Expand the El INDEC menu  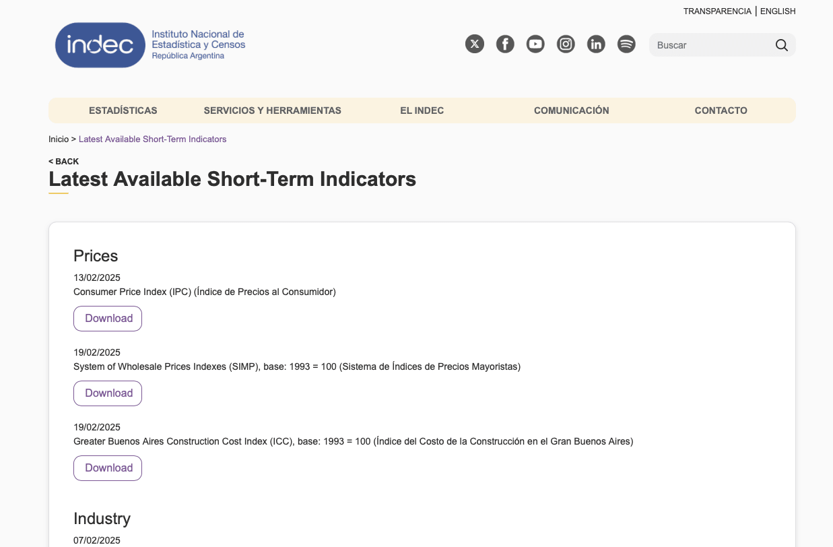tap(422, 110)
